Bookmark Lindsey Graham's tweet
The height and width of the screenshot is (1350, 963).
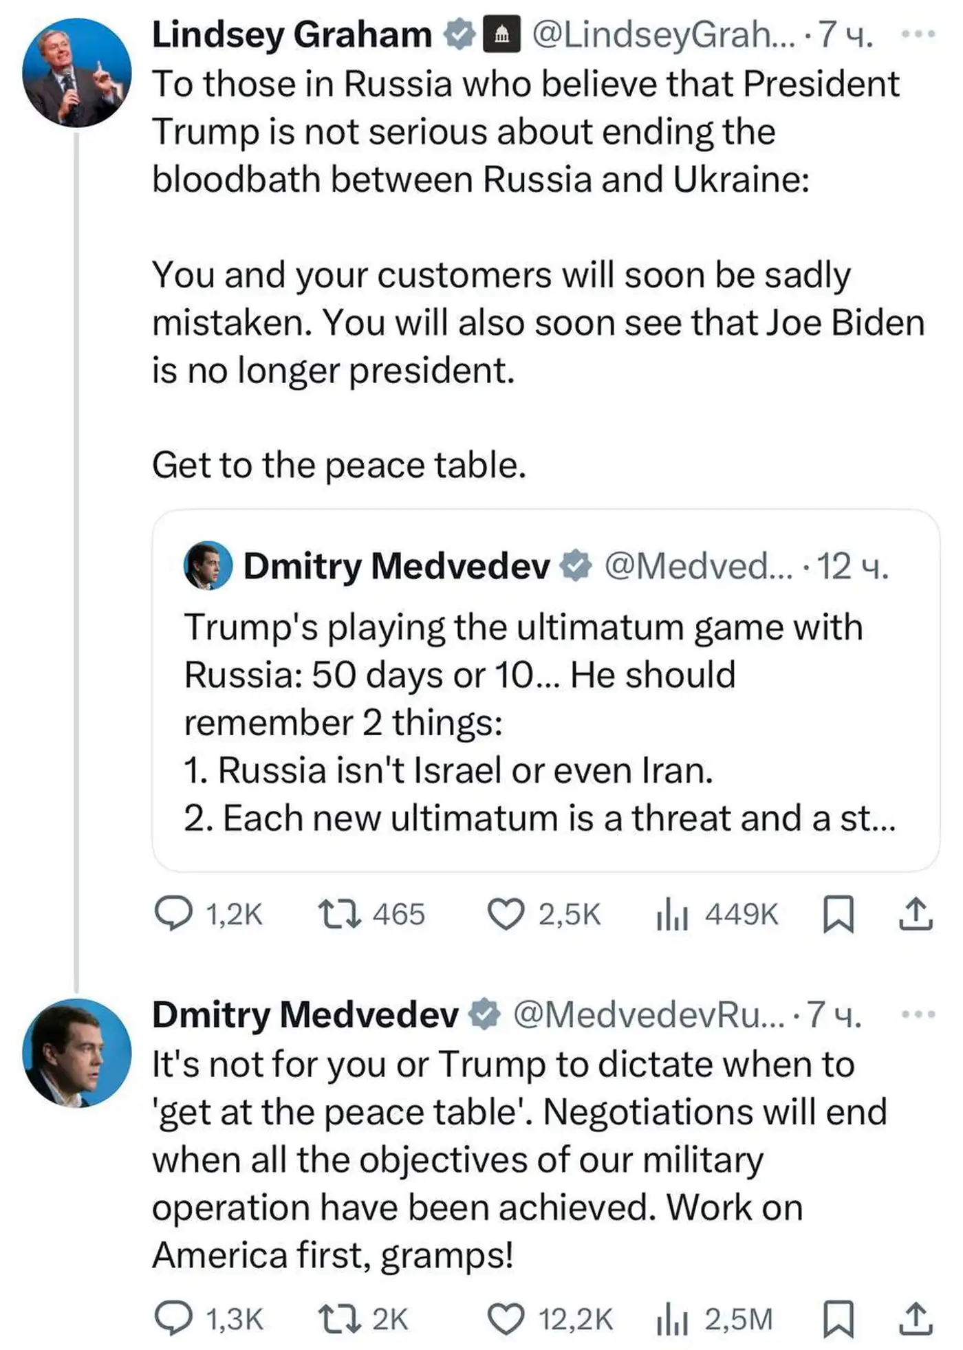(838, 914)
